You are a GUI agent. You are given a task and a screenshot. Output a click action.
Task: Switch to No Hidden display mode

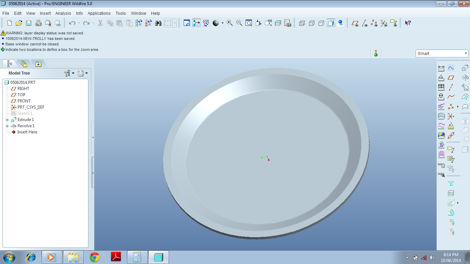[x=321, y=23]
